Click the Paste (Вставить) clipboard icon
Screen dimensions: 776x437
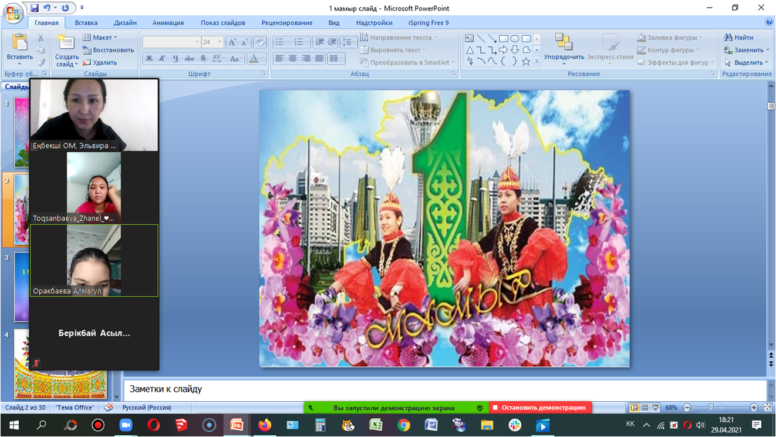19,43
